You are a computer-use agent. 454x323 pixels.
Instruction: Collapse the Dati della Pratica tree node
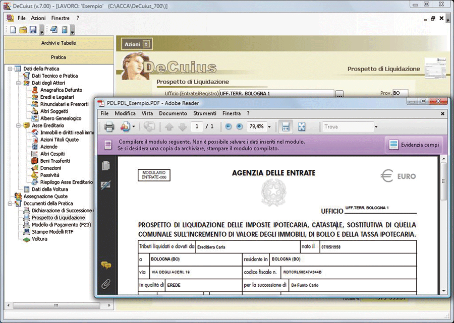(10, 69)
